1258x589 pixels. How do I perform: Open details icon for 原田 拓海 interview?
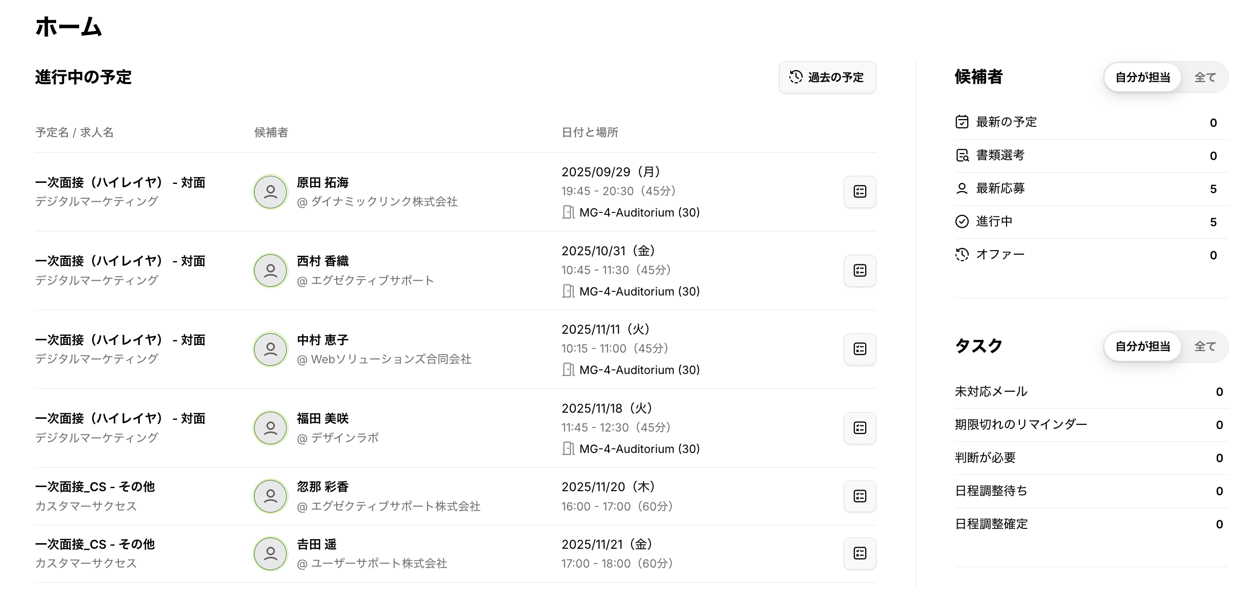pos(860,192)
